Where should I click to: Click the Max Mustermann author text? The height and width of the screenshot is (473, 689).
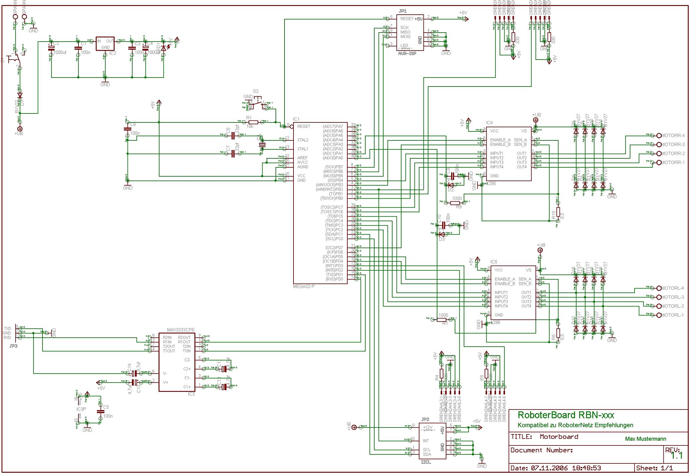pos(645,439)
